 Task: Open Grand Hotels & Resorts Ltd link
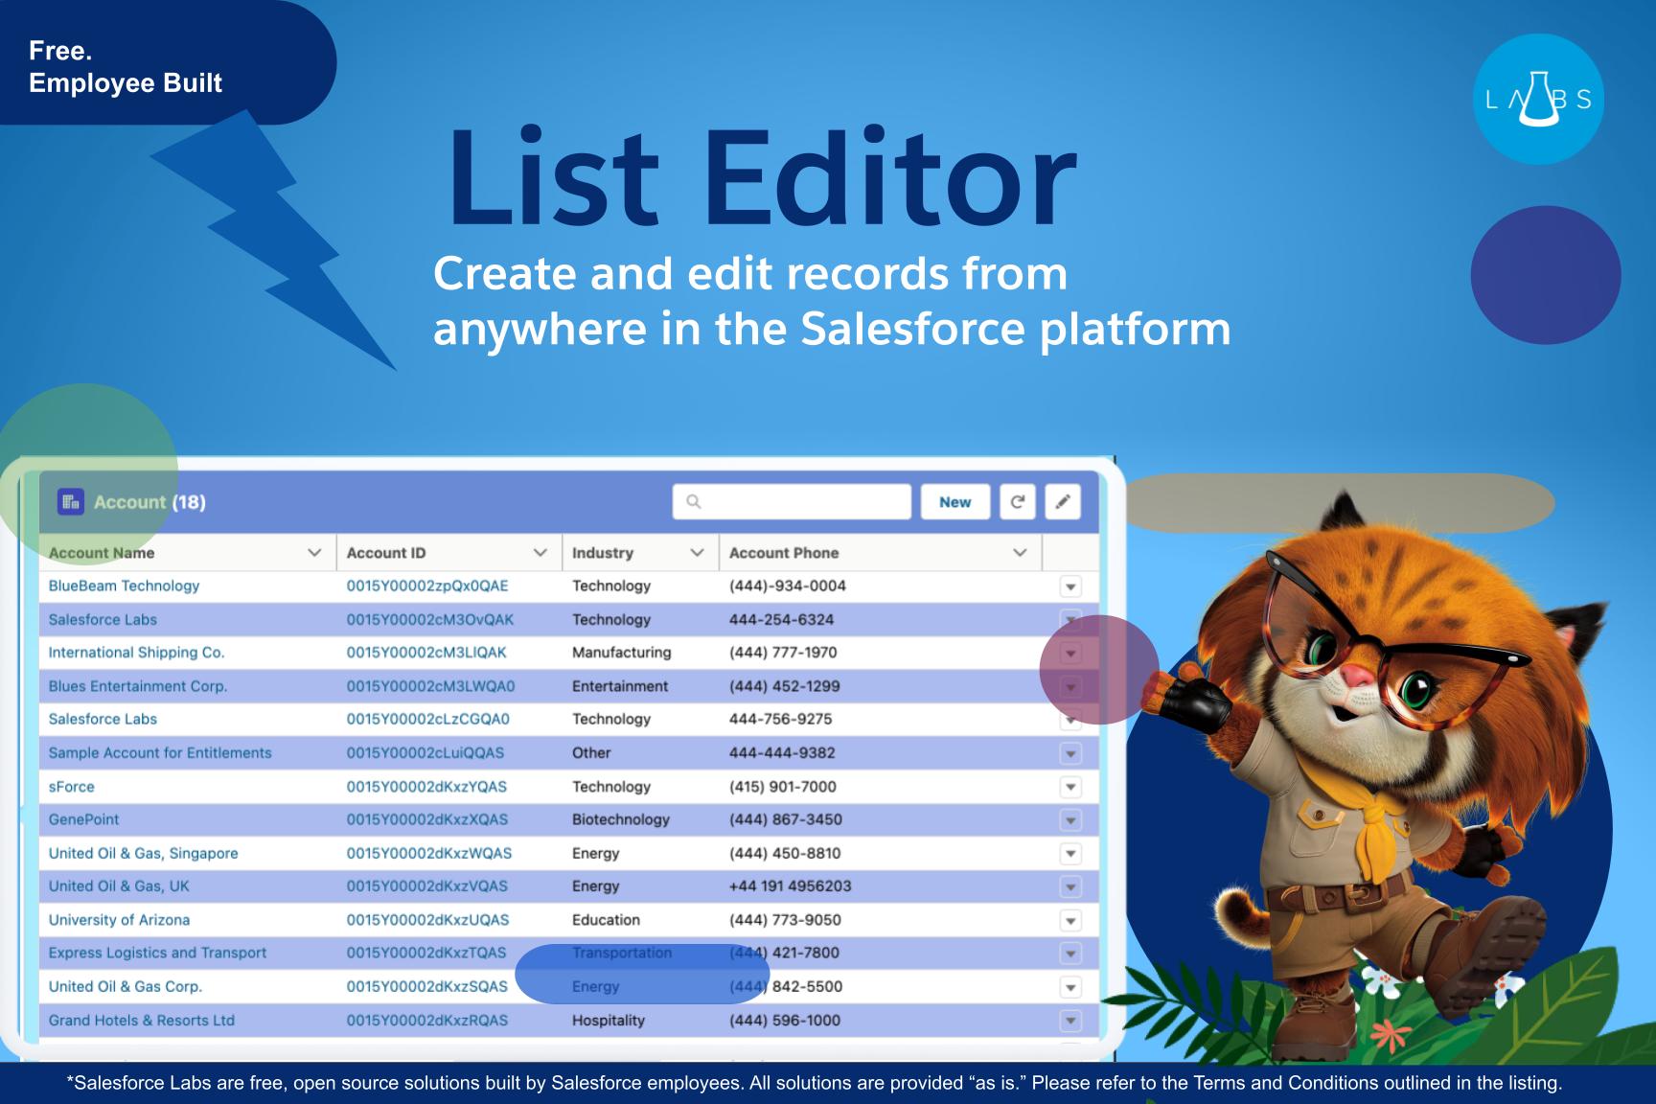pyautogui.click(x=142, y=1020)
